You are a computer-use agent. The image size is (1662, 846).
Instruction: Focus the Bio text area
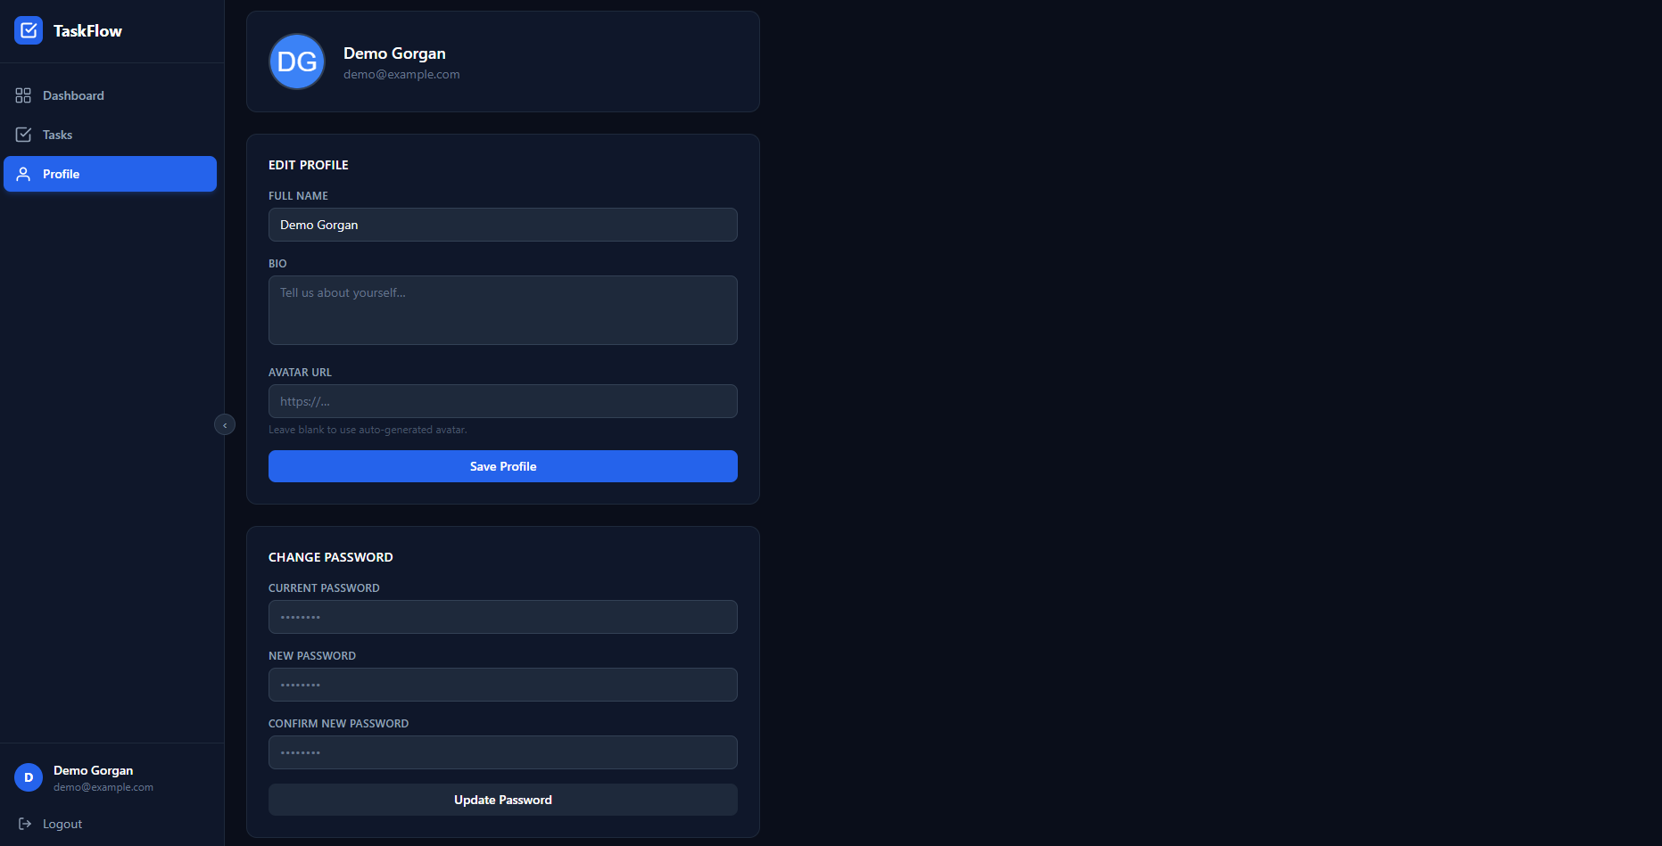click(503, 310)
